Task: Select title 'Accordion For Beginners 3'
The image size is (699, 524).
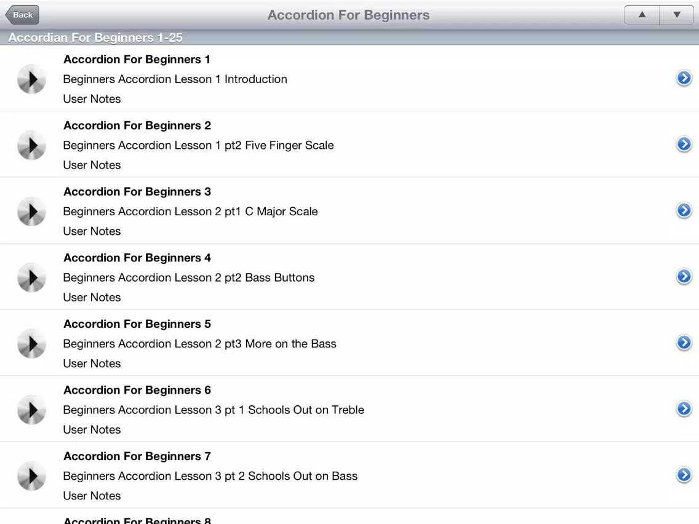Action: point(137,192)
